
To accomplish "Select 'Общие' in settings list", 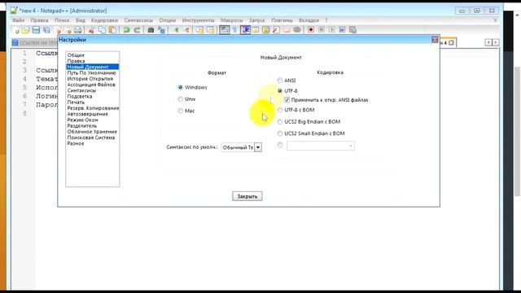I will [x=76, y=55].
